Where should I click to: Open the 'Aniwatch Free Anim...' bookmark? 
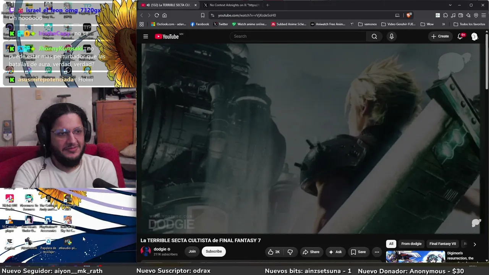(328, 24)
